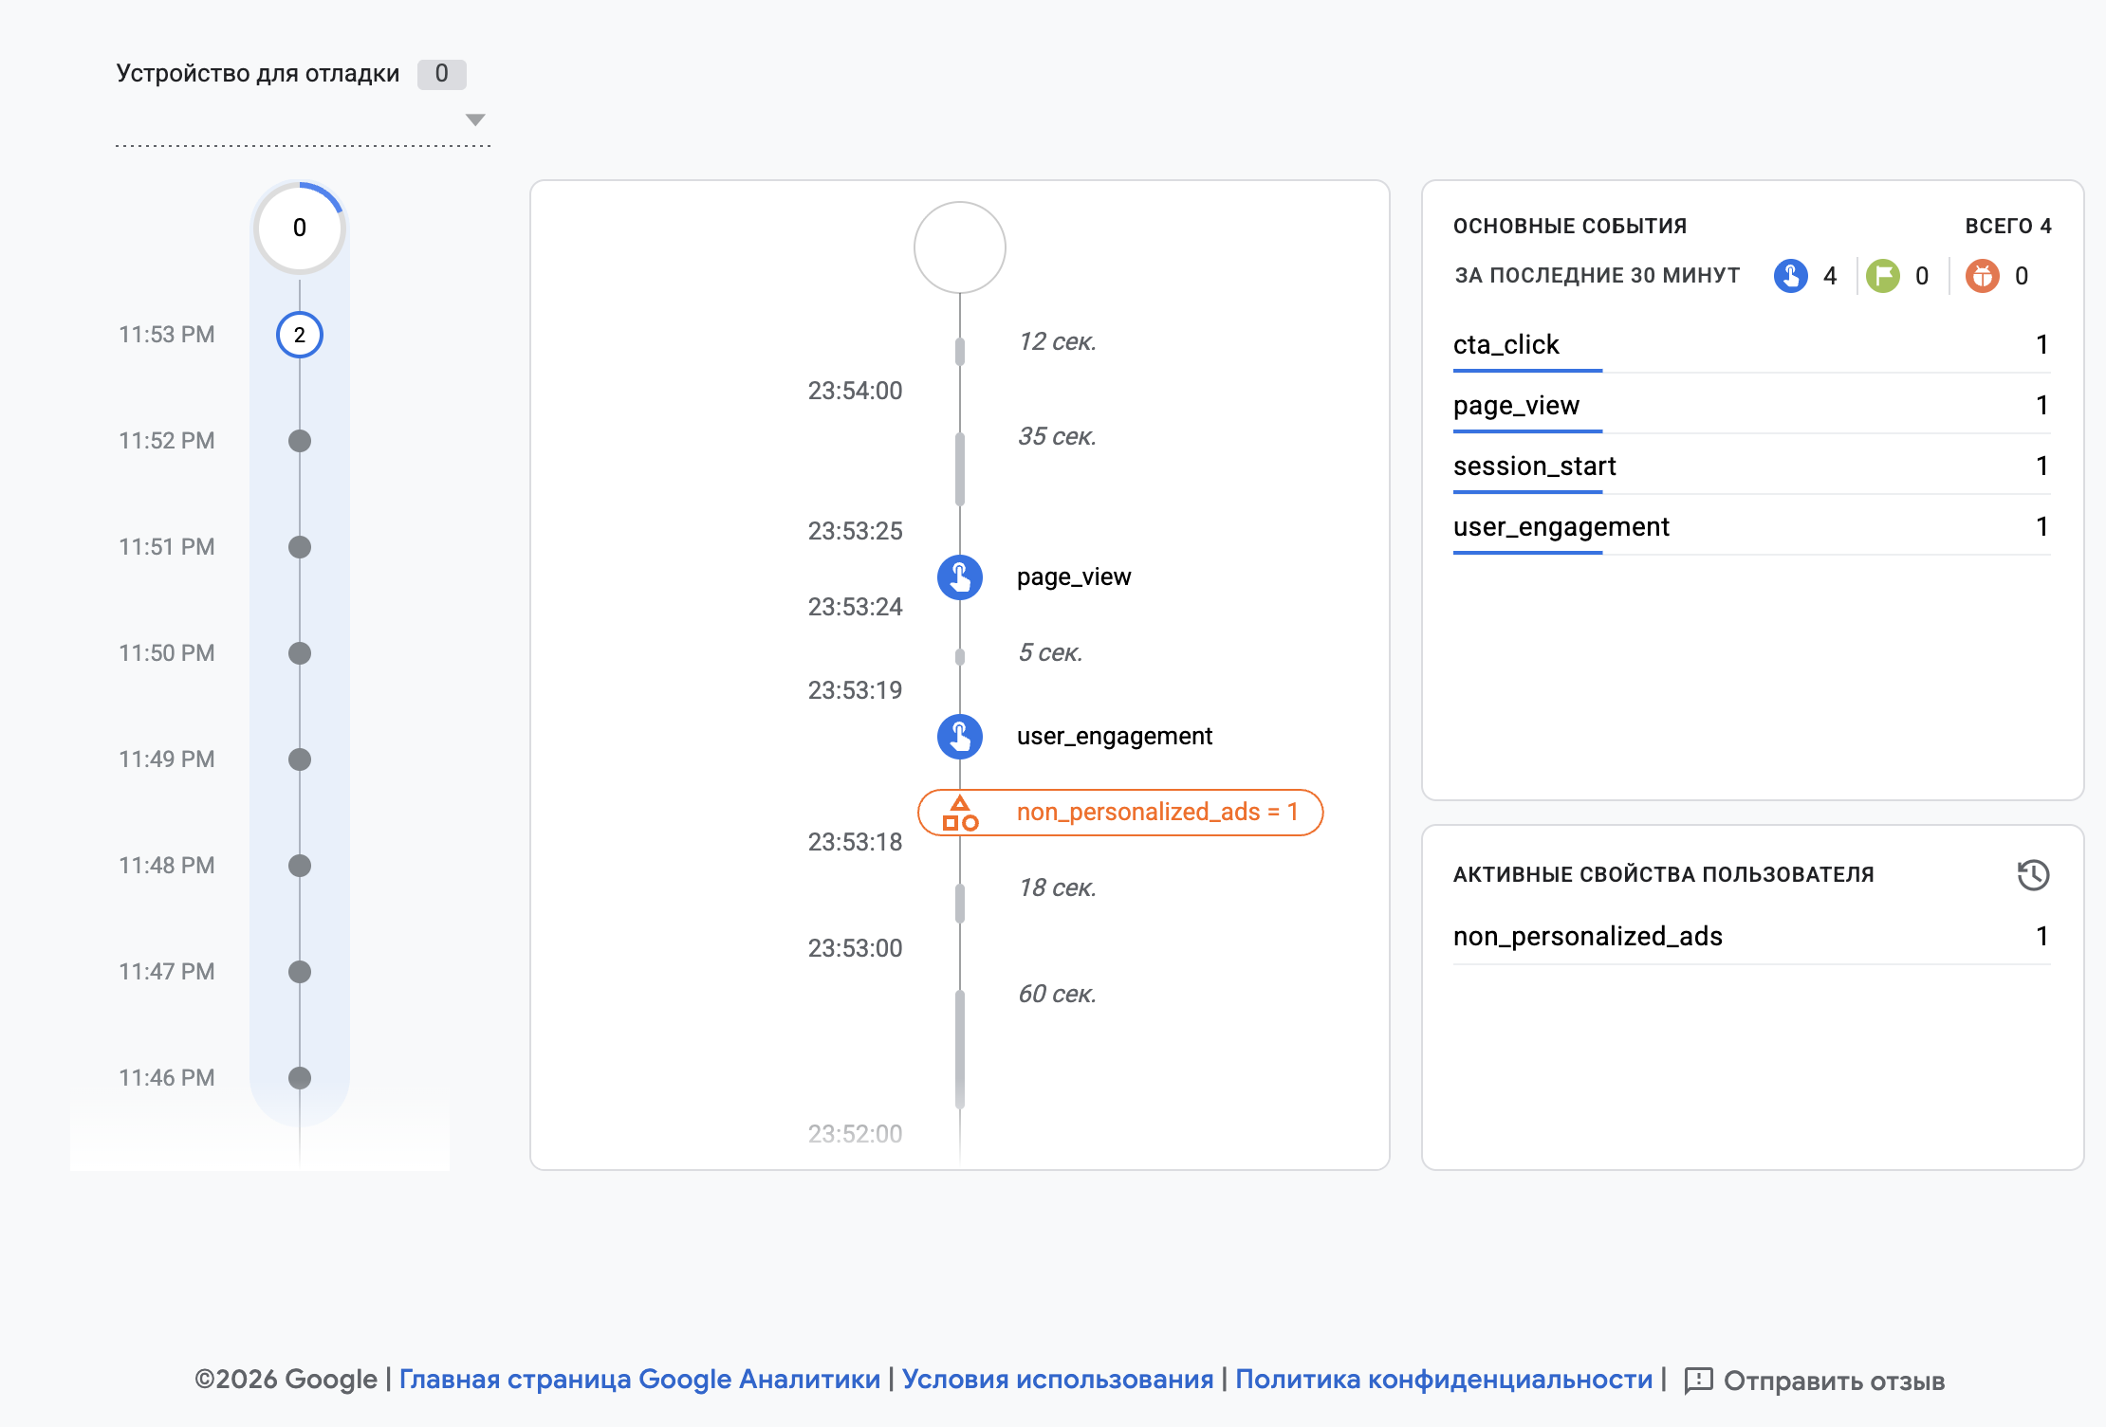Open user properties history clock icon
This screenshot has height=1427, width=2106.
pyautogui.click(x=2033, y=874)
